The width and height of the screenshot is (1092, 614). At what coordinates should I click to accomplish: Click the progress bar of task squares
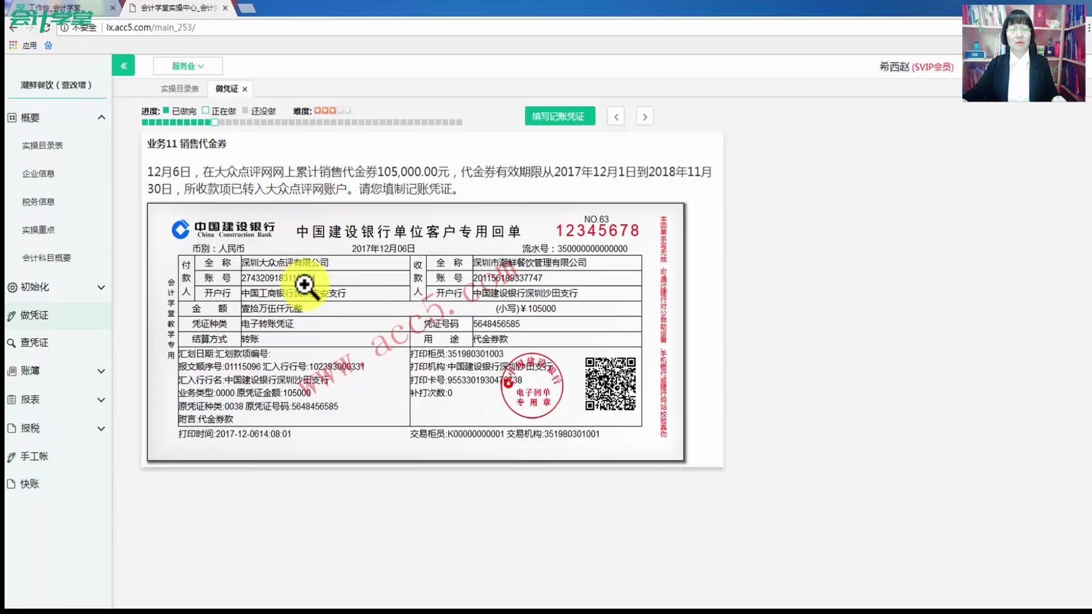point(302,122)
